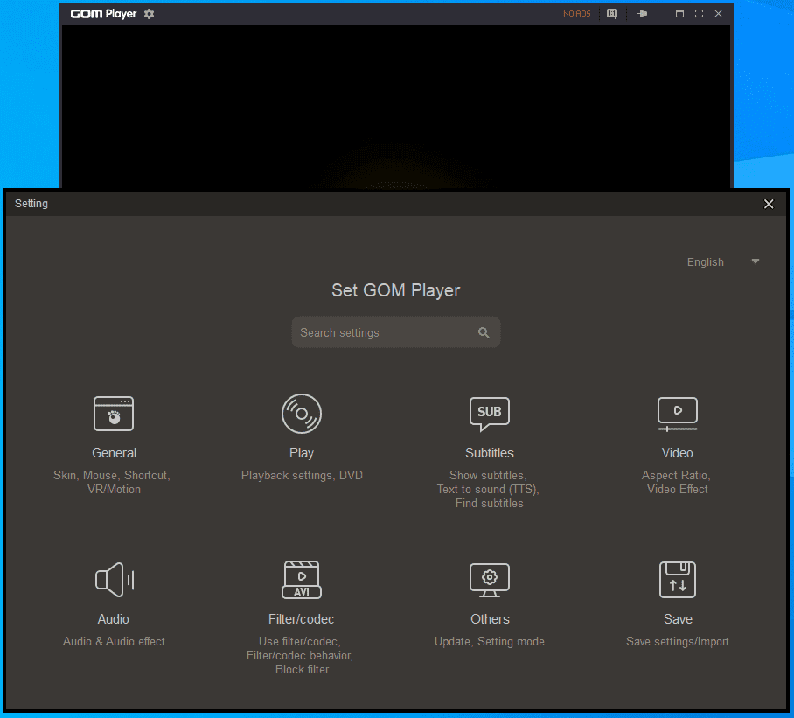The width and height of the screenshot is (794, 718).
Task: Select the Others category label
Action: 490,619
